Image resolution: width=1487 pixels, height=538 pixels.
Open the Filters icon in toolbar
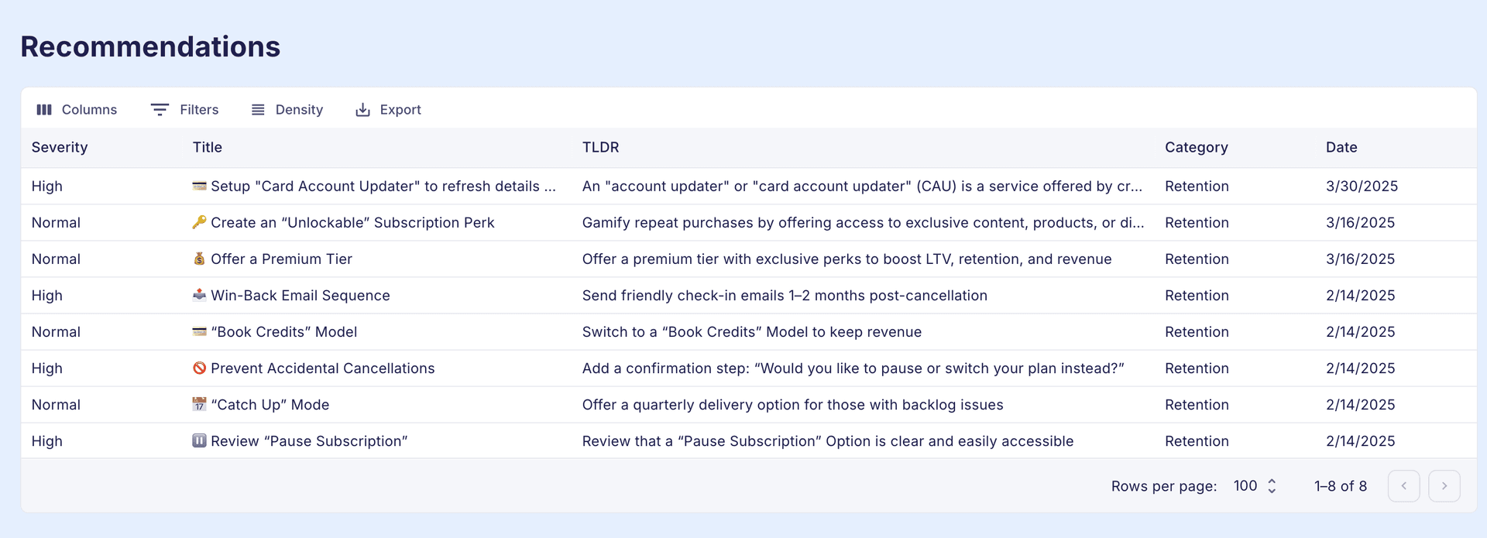coord(160,110)
